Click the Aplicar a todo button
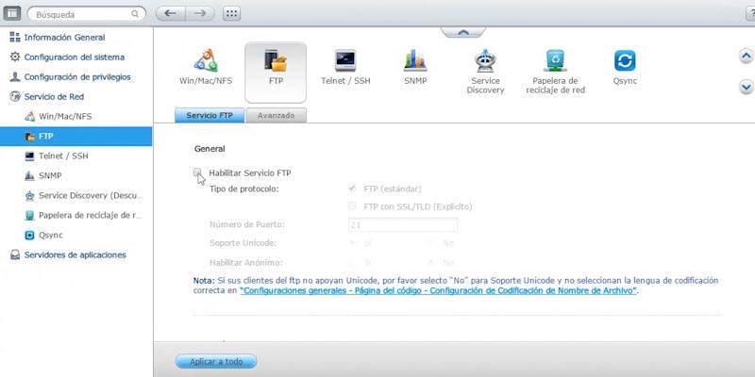 216,362
